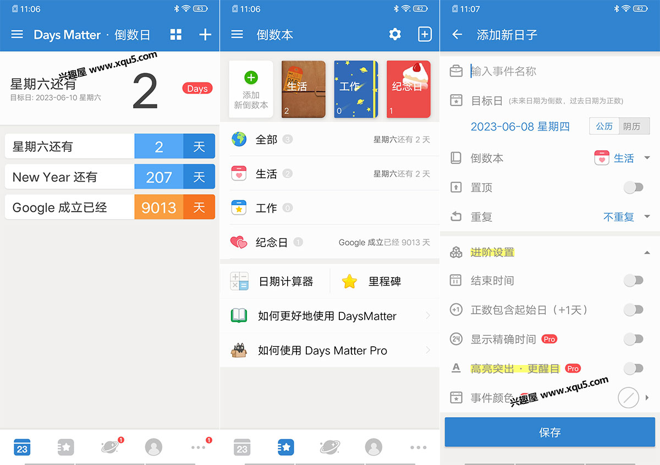Tap the calendar icon beside 结束时间

tap(456, 281)
